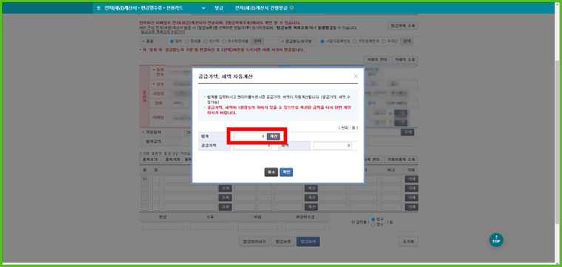Click 삭제 in the second item row
This screenshot has width=562, height=267.
[x=411, y=189]
